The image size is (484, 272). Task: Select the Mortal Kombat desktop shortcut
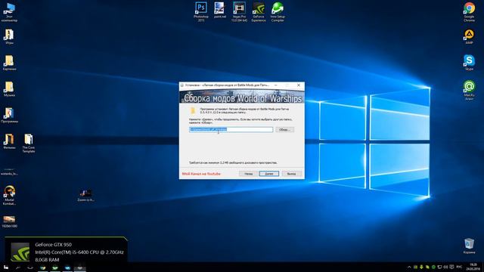coord(9,195)
